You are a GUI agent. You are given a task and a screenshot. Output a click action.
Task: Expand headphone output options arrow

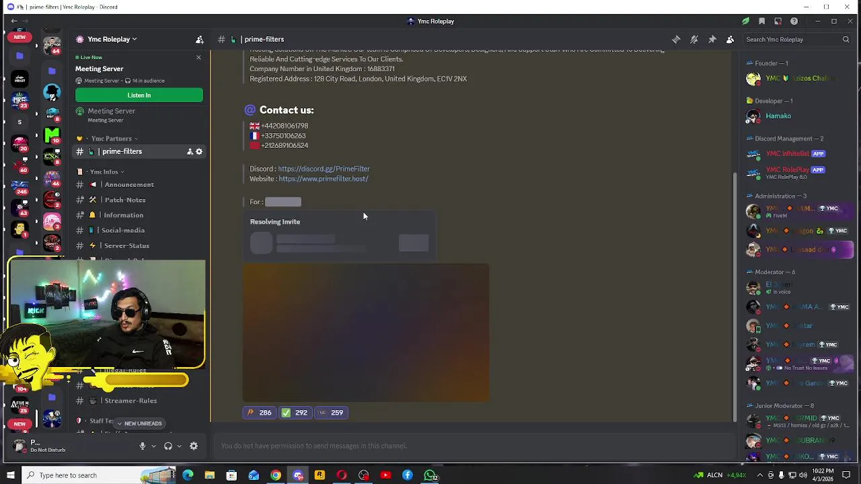pyautogui.click(x=179, y=446)
